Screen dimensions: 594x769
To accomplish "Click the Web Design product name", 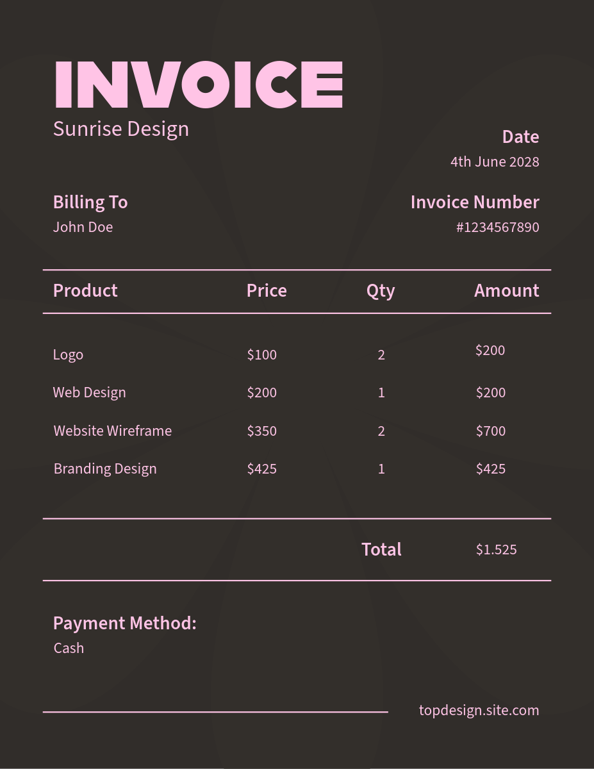I will point(89,392).
